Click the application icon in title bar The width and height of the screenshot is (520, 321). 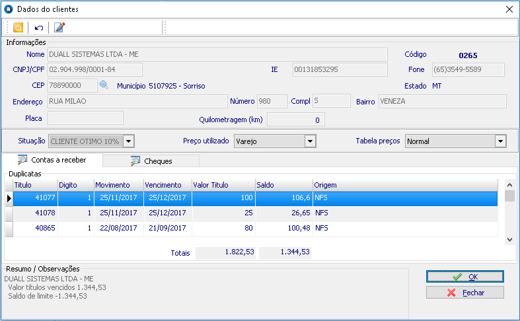9,9
